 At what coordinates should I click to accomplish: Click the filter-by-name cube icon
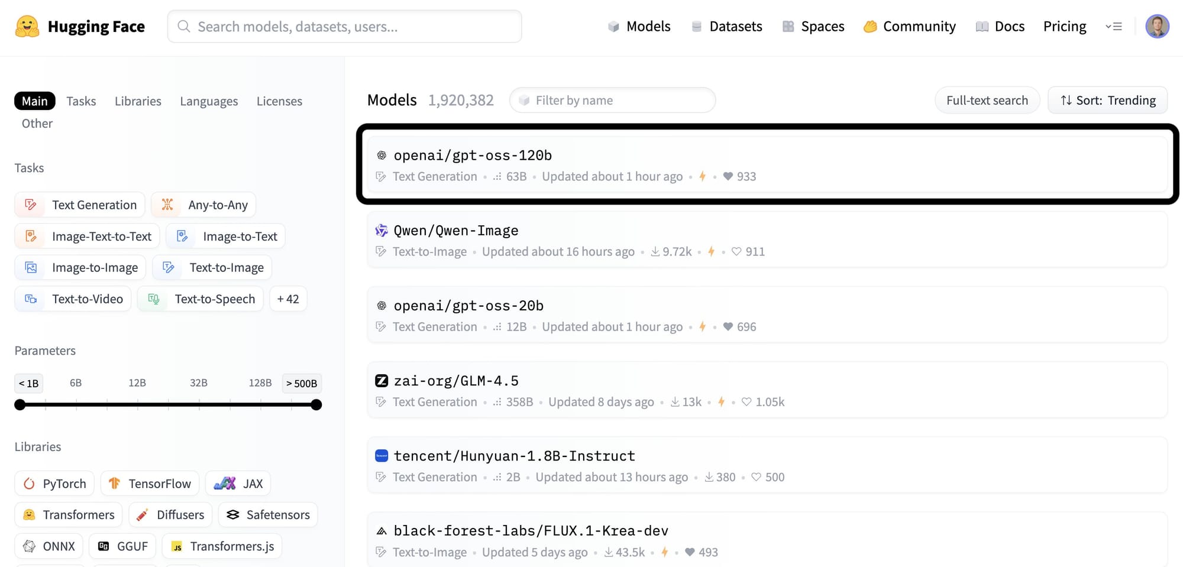pos(523,101)
